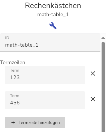Click the math-table_1 subtitle under the heading
Viewport: 107px width, 132px height.
[53, 15]
